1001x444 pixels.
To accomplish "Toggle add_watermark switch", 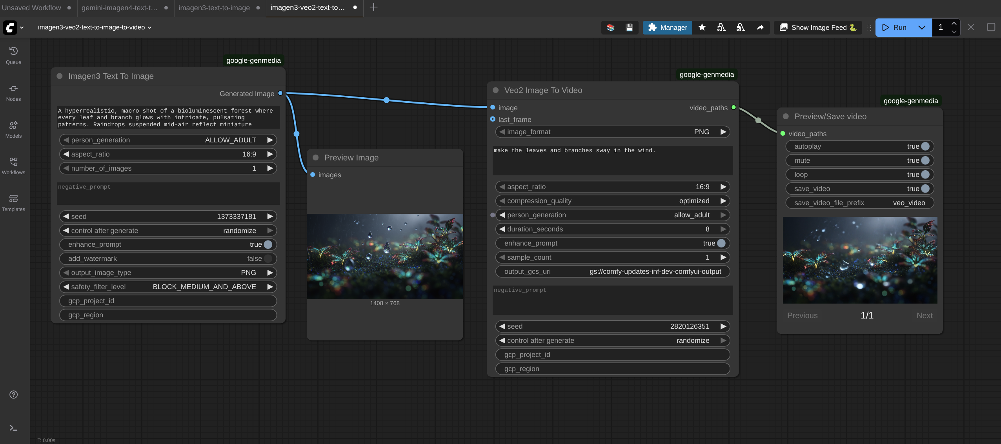I will [268, 258].
